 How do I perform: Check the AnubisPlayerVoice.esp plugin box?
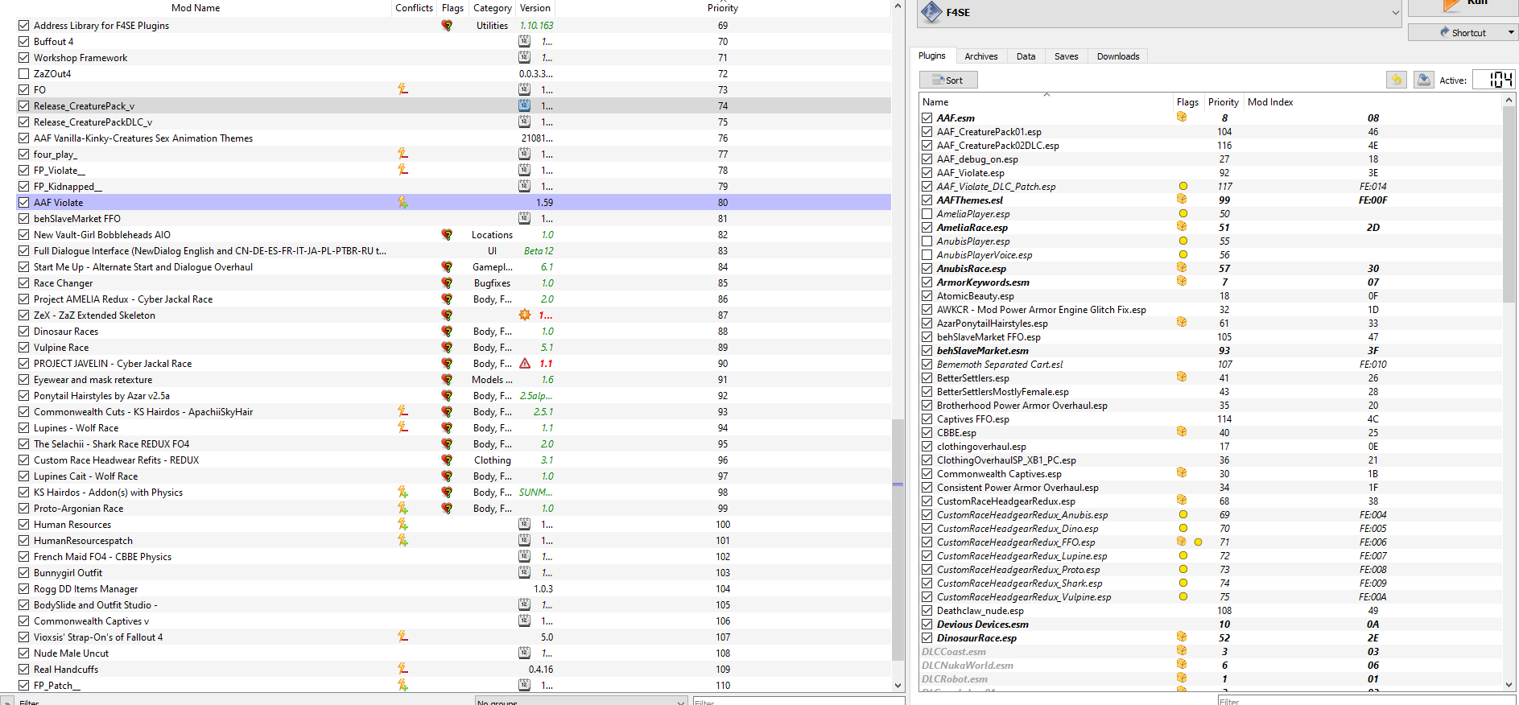tap(927, 254)
